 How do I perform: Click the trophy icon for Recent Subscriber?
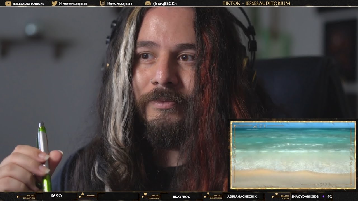coord(208,194)
